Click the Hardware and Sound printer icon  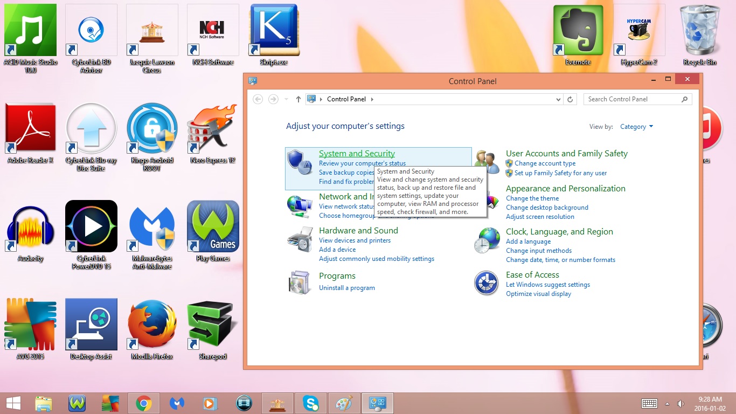[x=300, y=239]
